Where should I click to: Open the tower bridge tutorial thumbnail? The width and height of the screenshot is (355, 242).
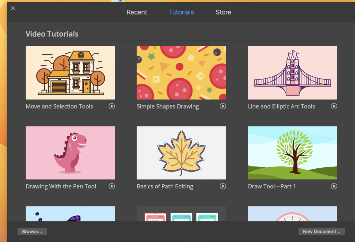click(293, 73)
